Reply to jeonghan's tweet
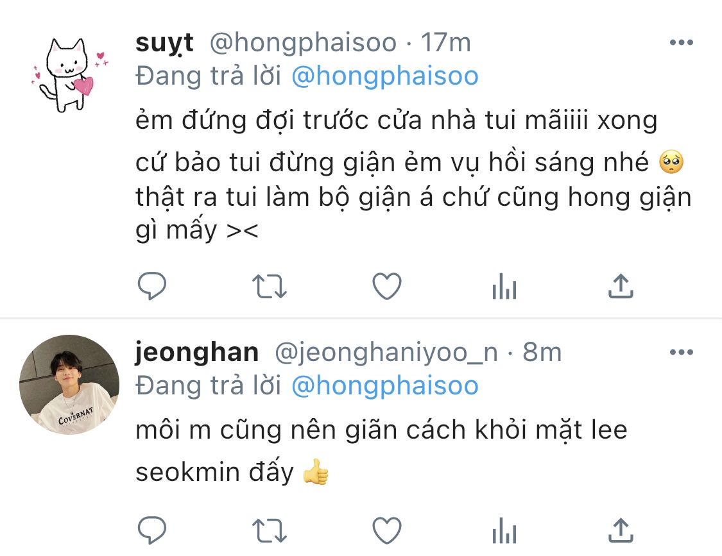 tap(152, 530)
